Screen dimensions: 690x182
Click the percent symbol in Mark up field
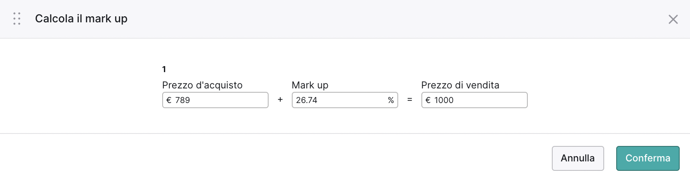pos(390,100)
